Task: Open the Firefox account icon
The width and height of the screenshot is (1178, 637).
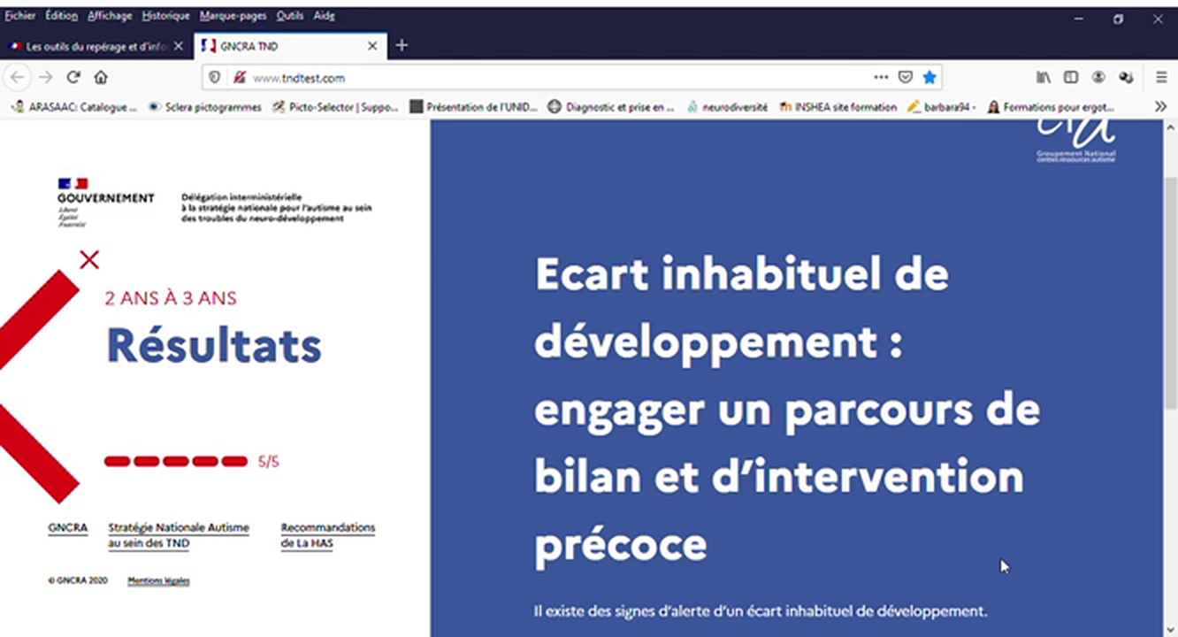Action: pyautogui.click(x=1098, y=77)
